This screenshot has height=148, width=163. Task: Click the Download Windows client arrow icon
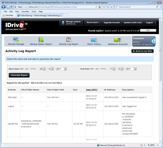point(153,41)
